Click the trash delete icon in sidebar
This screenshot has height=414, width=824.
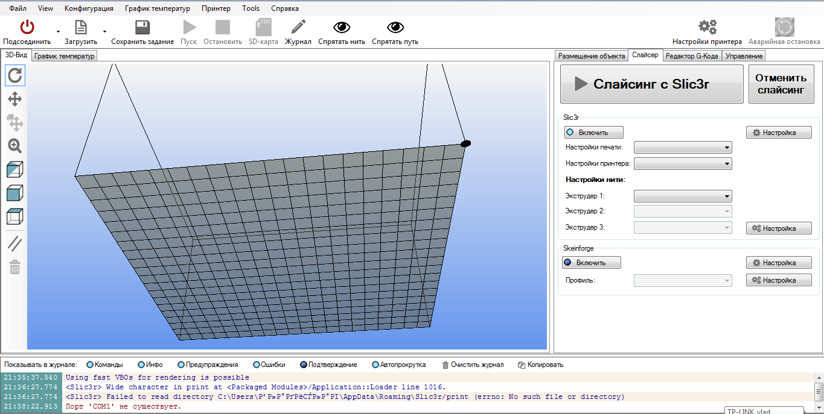tap(15, 267)
